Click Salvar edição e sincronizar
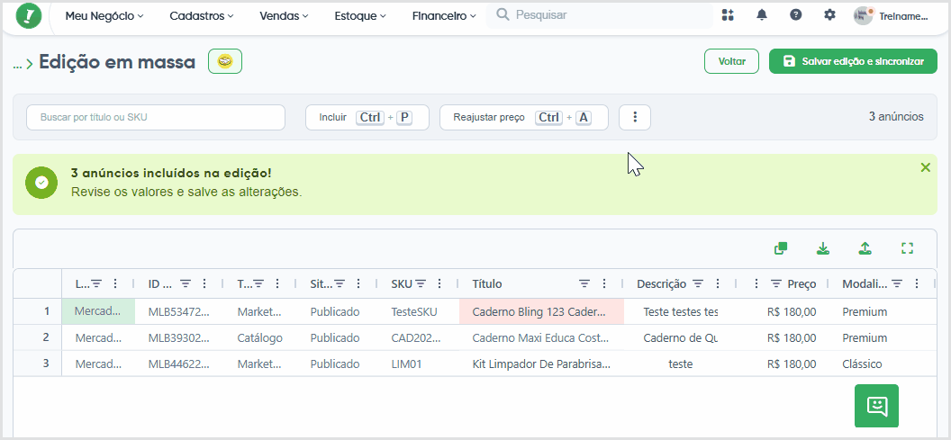Screen dimensions: 951x440 pyautogui.click(x=854, y=61)
